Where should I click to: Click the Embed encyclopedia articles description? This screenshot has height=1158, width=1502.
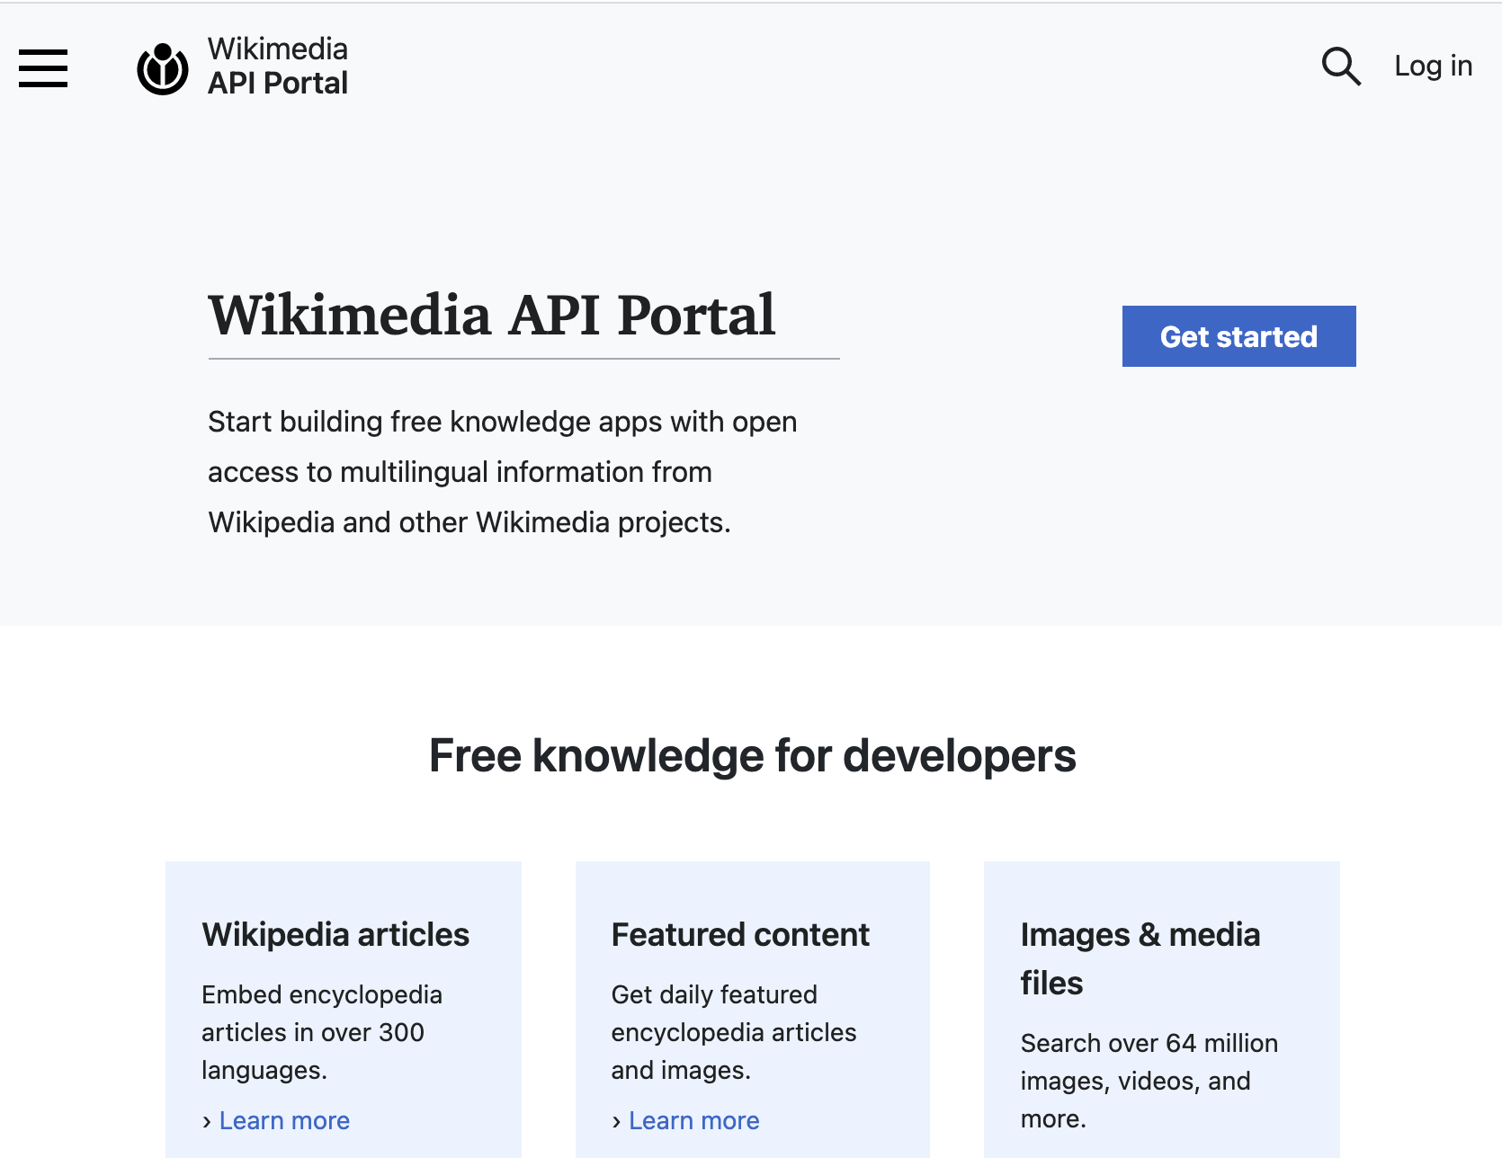(321, 1032)
